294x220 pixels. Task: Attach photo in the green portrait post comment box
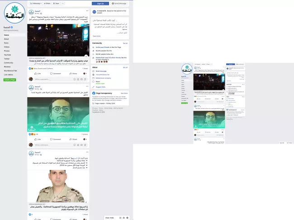tap(78, 145)
